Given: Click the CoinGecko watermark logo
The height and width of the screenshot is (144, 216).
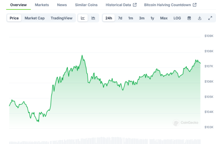Looking at the screenshot, I should click(x=186, y=123).
